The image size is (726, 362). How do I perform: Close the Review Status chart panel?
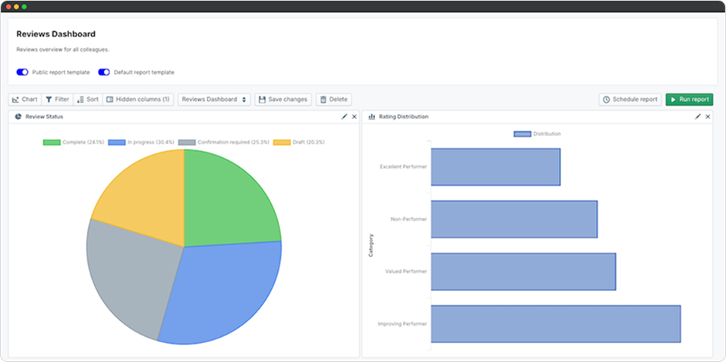point(354,117)
